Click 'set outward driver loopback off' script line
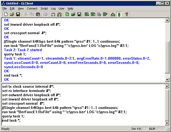The height and width of the screenshot is (132, 171). click(31, 95)
